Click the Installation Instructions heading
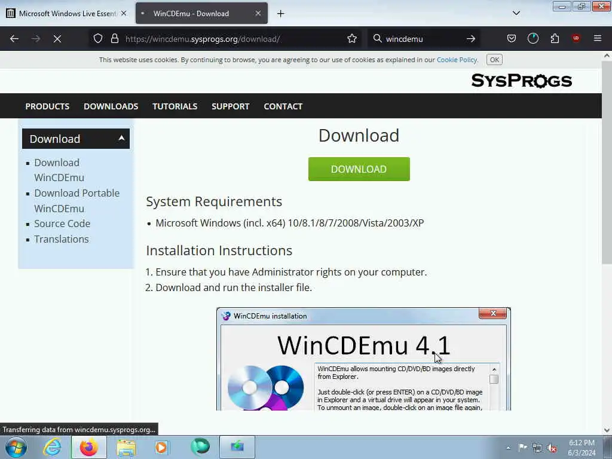The height and width of the screenshot is (459, 612). point(219,250)
